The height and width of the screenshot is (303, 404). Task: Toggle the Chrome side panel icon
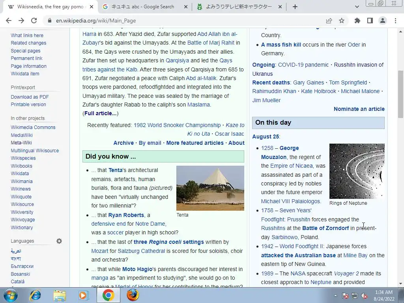click(370, 21)
